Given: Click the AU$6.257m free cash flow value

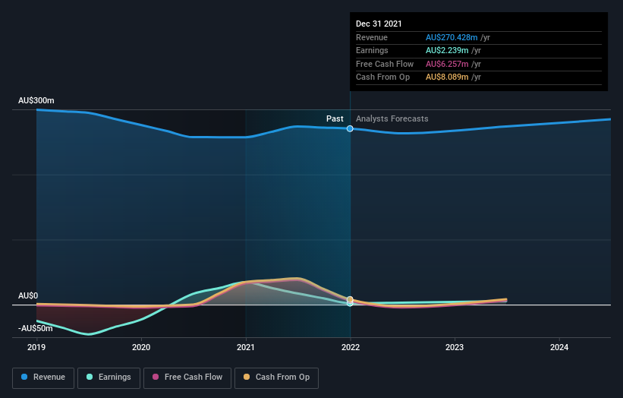Looking at the screenshot, I should click(x=447, y=64).
